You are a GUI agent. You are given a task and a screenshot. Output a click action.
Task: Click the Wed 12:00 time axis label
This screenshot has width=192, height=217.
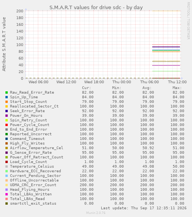pos(66,82)
